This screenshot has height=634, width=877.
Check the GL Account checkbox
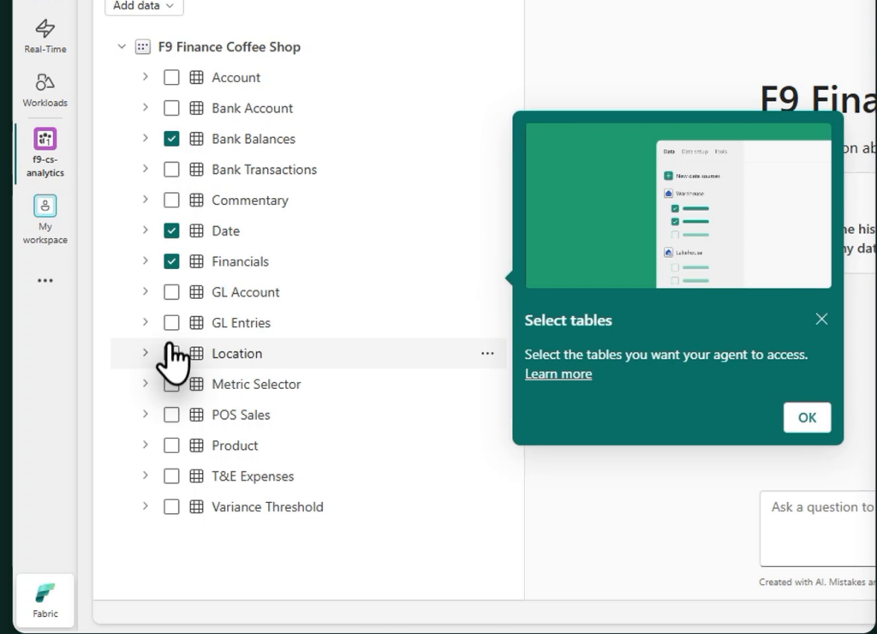tap(171, 292)
